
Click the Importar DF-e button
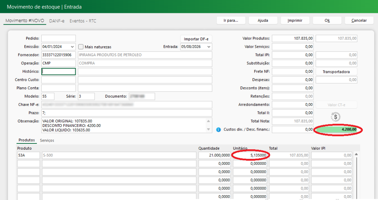click(196, 39)
